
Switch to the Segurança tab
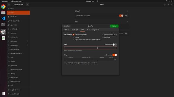tap(95, 30)
